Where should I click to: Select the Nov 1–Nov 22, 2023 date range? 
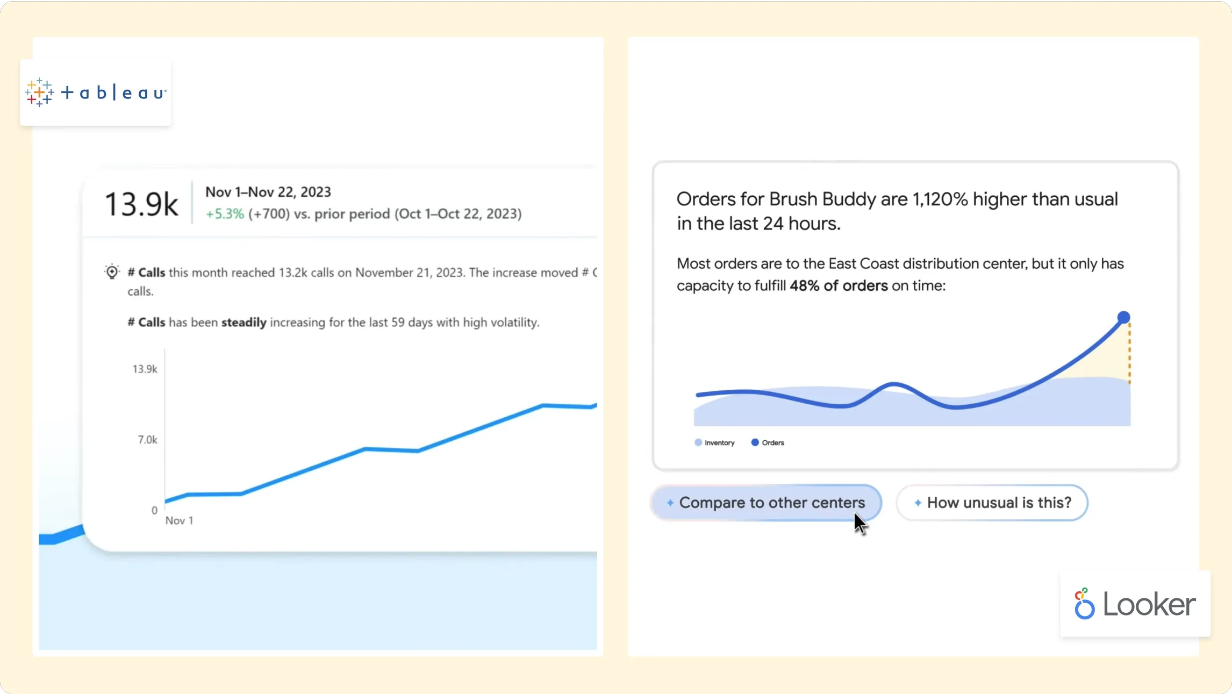pos(268,192)
